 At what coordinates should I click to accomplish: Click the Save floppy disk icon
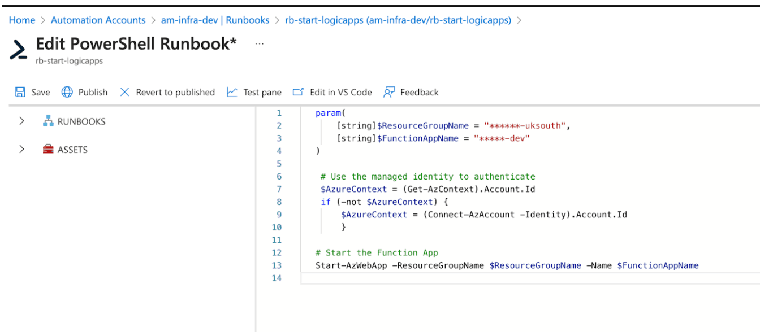coord(20,92)
